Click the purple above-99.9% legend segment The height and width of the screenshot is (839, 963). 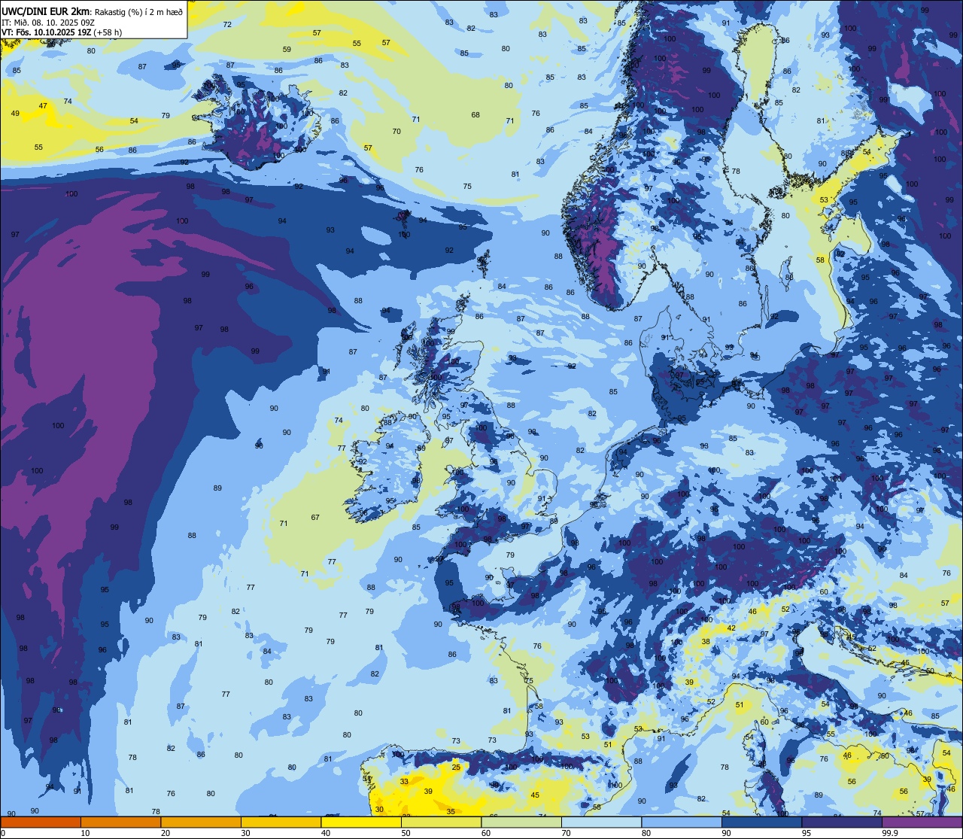coord(922,822)
